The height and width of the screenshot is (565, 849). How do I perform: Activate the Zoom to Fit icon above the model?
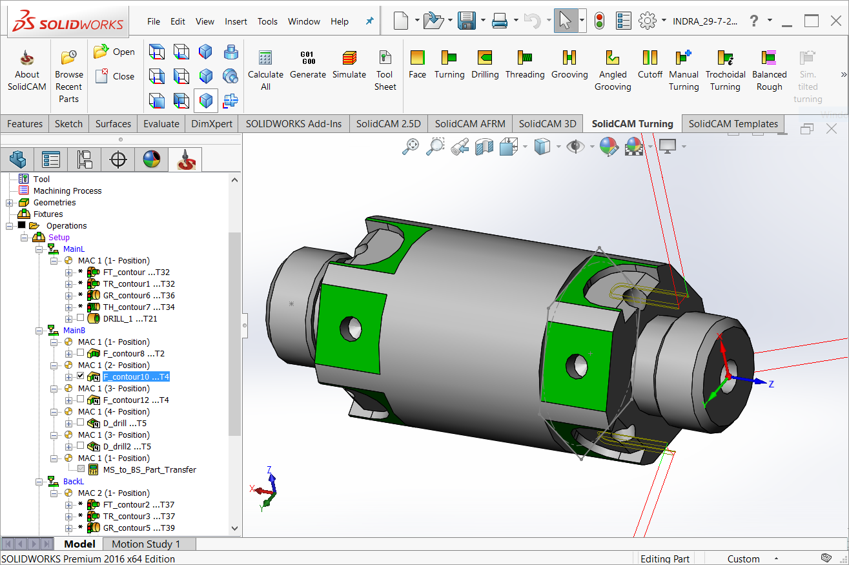411,147
